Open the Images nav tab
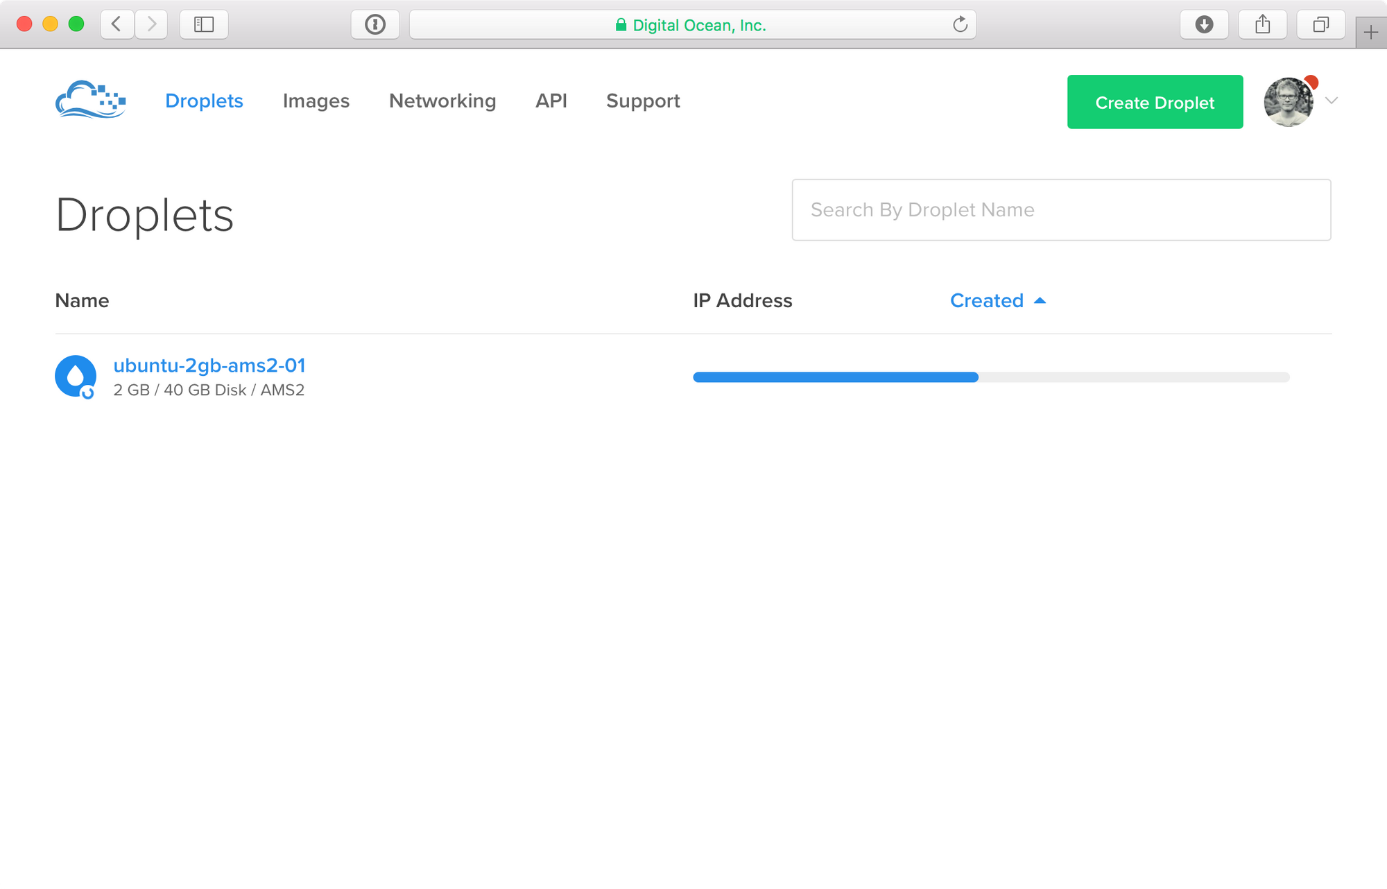Viewport: 1387px width, 889px height. (316, 101)
